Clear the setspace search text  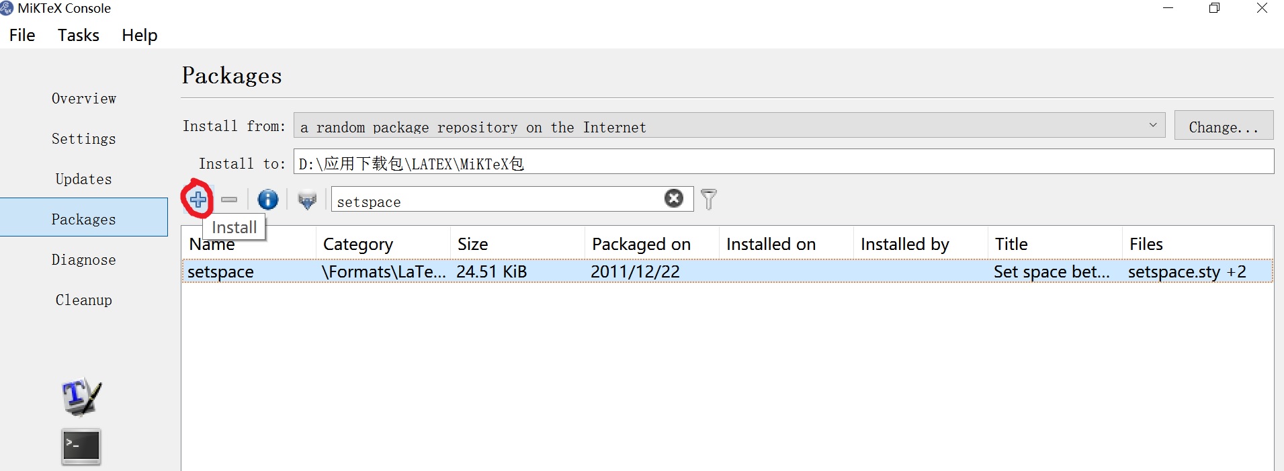point(674,198)
